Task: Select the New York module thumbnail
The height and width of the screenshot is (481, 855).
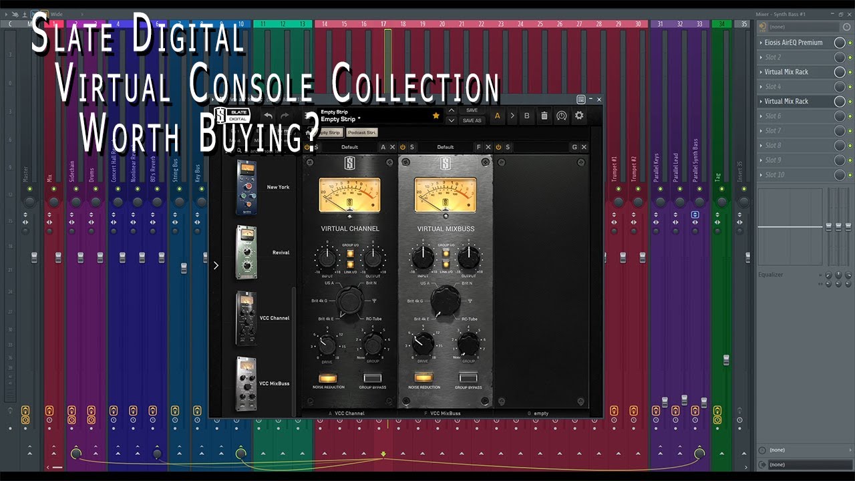Action: pos(246,188)
